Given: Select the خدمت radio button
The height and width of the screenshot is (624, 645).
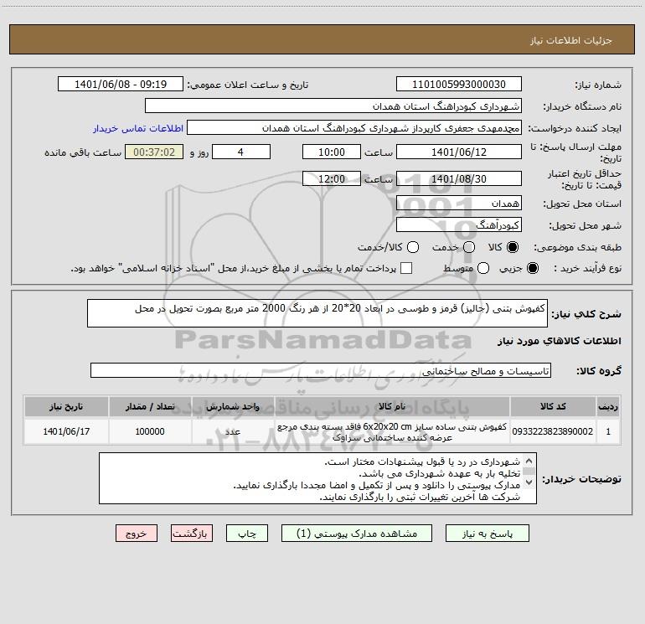Looking at the screenshot, I should click(x=469, y=247).
